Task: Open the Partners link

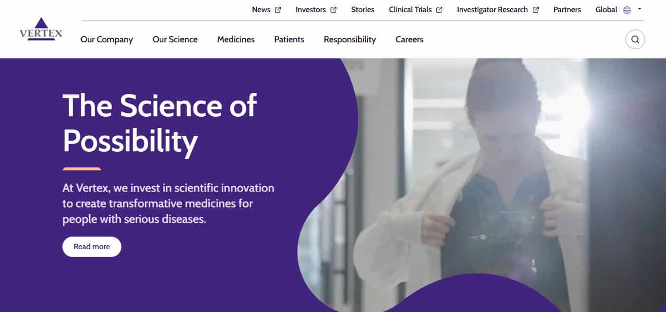Action: [x=567, y=10]
